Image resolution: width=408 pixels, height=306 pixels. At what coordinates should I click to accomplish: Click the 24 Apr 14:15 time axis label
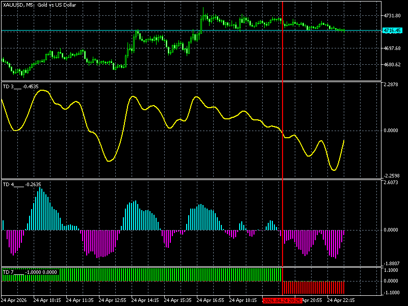coord(145,300)
